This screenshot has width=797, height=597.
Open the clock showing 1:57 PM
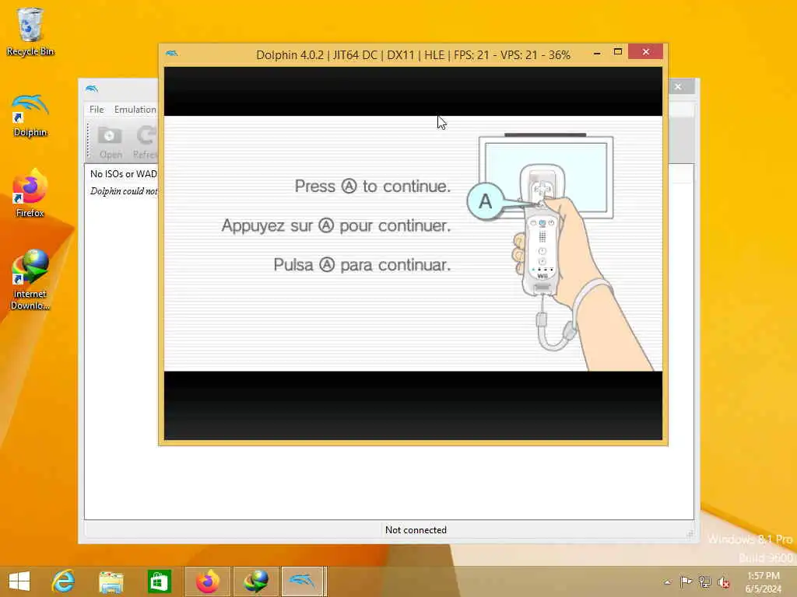[763, 582]
